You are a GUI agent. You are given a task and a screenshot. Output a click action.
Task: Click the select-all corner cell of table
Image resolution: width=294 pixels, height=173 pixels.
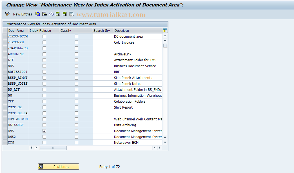(5, 30)
